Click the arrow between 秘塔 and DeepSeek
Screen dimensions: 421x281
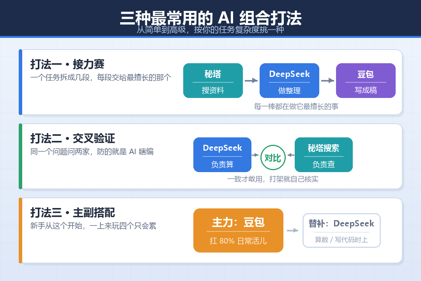251,80
